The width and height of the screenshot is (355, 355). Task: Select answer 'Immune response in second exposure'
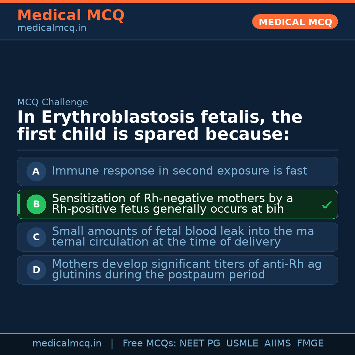tap(179, 171)
